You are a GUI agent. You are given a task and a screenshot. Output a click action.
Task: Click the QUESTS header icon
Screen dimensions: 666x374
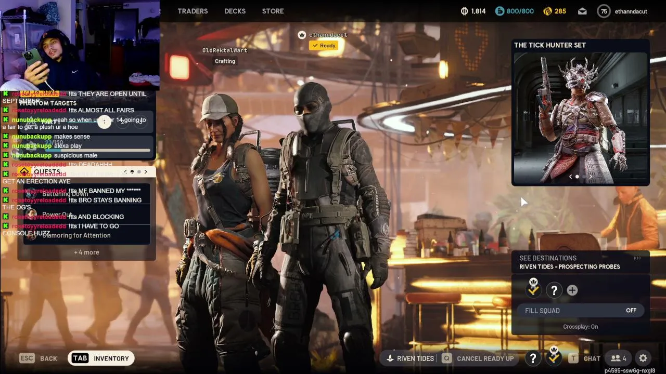pos(24,172)
